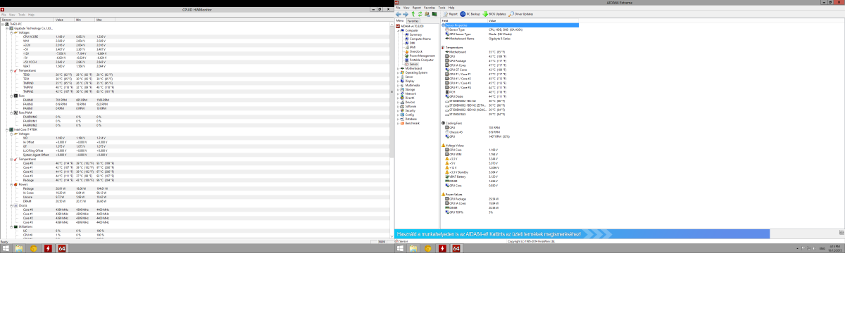Viewport: 845px width, 315px height.
Task: Expand the Server node in AIDA64
Action: pos(399,77)
